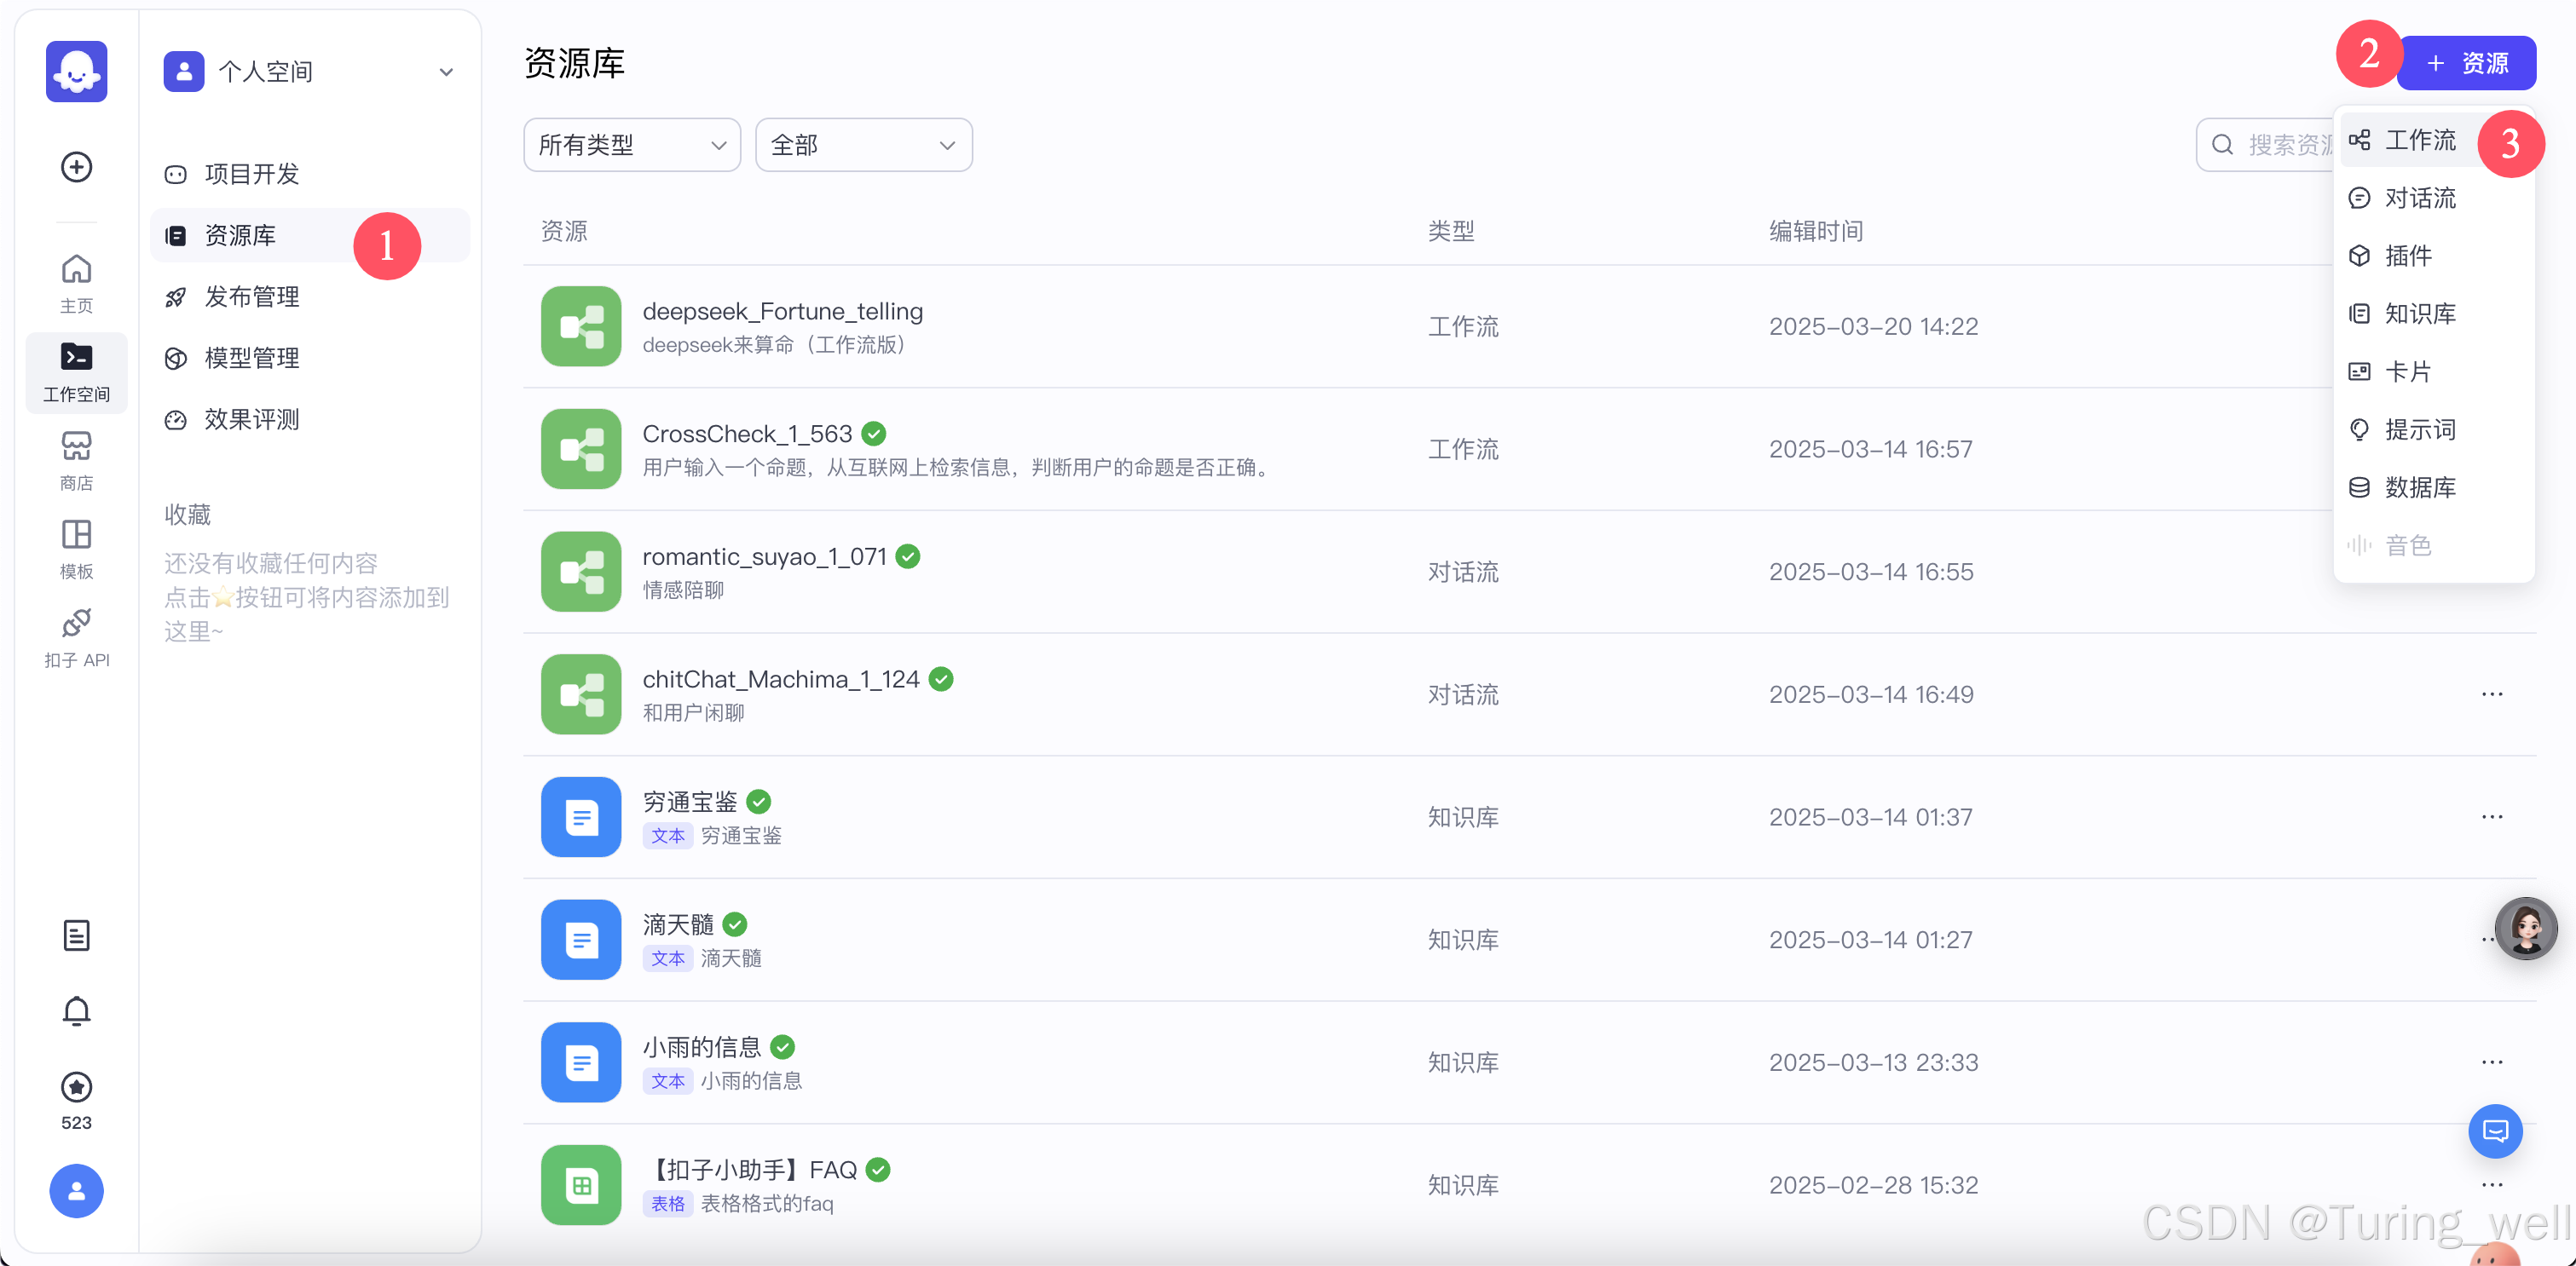Open the 全部 filter dropdown
Image resolution: width=2576 pixels, height=1266 pixels.
[862, 145]
